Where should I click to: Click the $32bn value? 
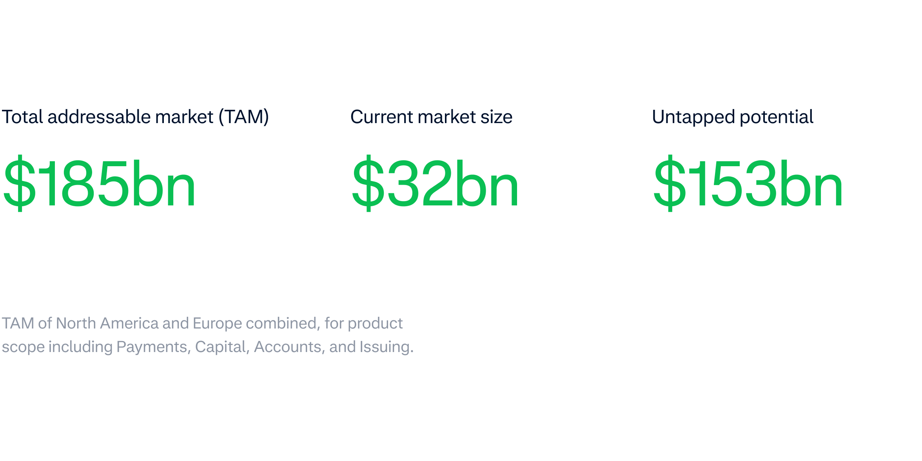click(x=435, y=183)
